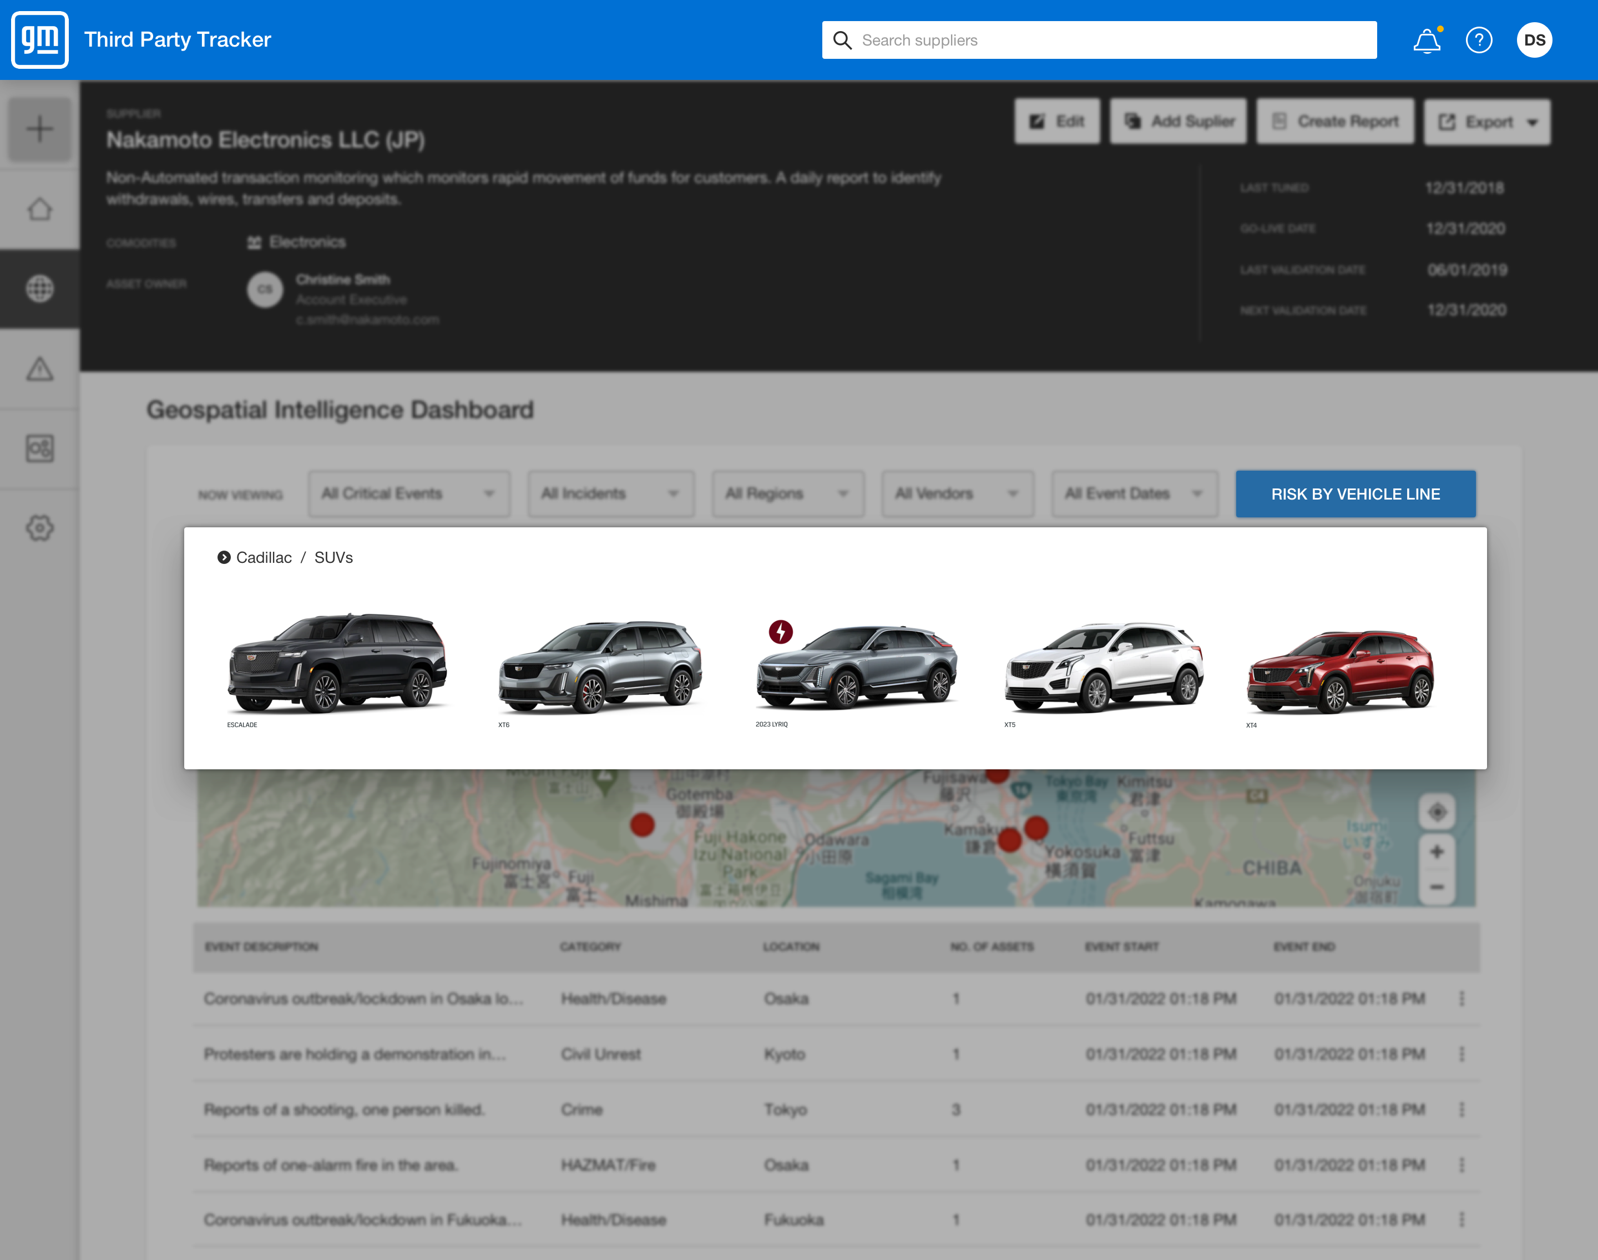1598x1260 pixels.
Task: Click the 'Electronics' commodity label
Action: (x=307, y=242)
